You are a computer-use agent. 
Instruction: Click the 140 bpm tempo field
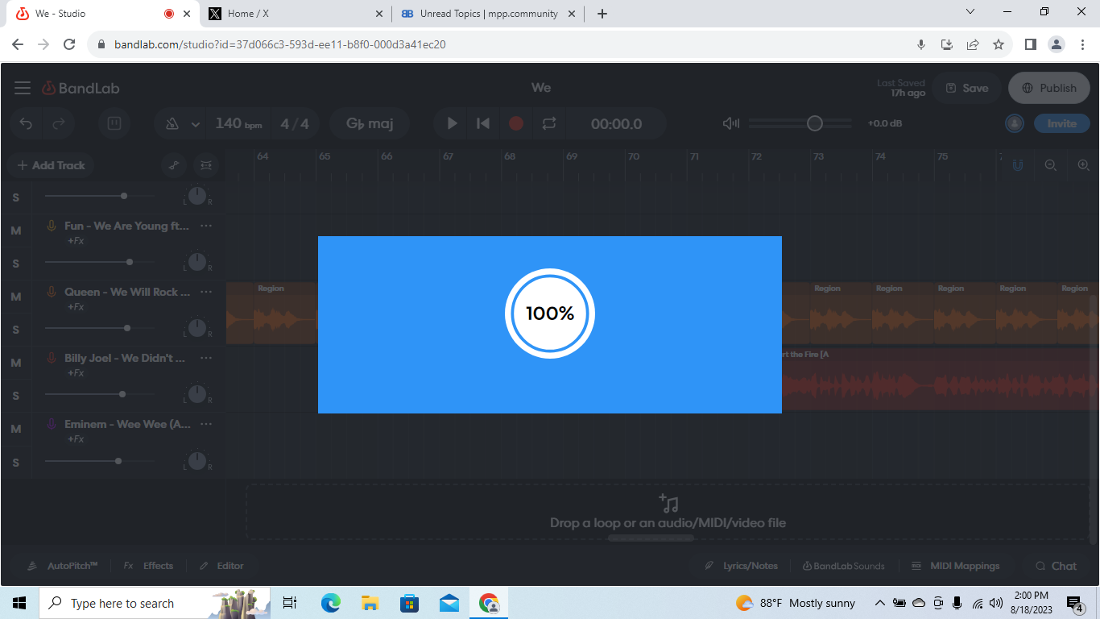pyautogui.click(x=238, y=123)
